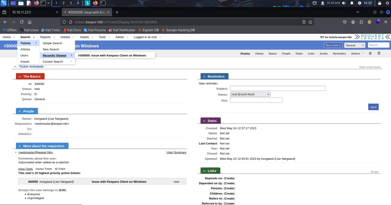
Task: Toggle reader view in the address bar
Action: pyautogui.click(x=304, y=22)
